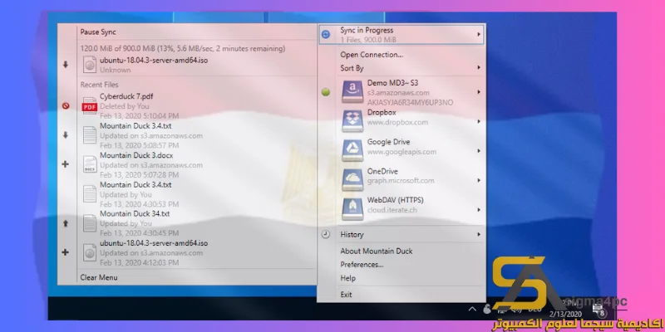The height and width of the screenshot is (332, 665).
Task: Click the History clock icon
Action: coord(326,234)
